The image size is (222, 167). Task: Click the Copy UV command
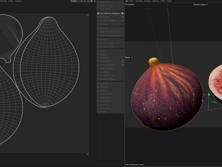point(111,83)
